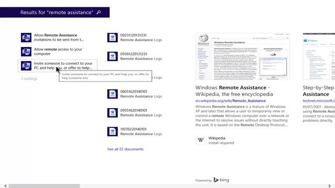Screen dimensions: 335x188
Task: Open log file 11070220140101 icon
Action: [x=113, y=132]
